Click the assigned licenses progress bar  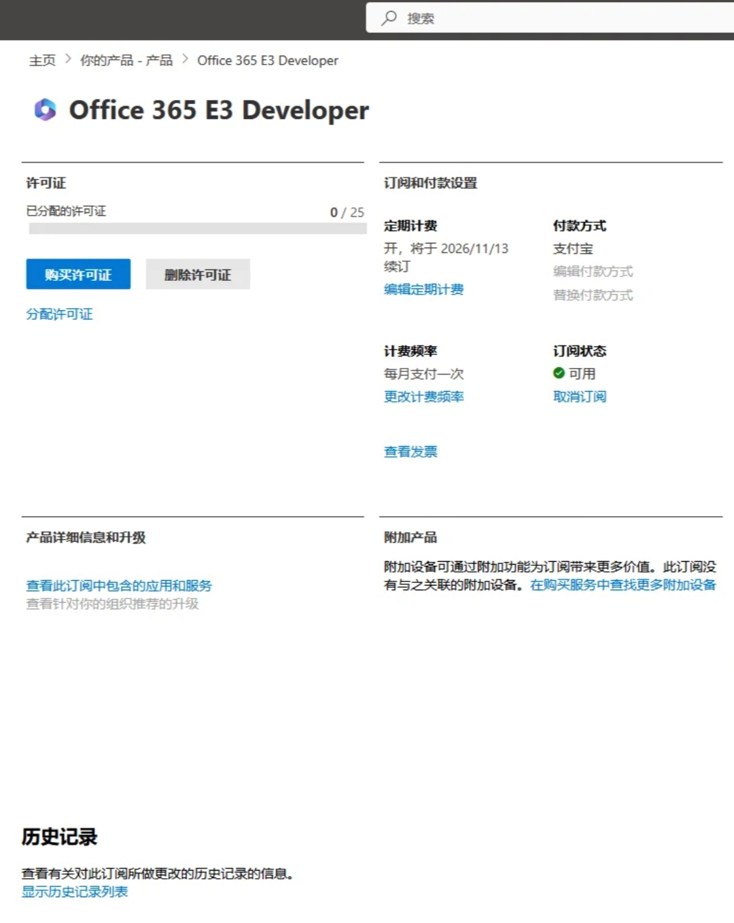click(x=197, y=229)
